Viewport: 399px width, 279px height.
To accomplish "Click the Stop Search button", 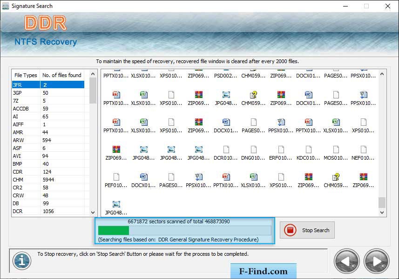I will click(307, 230).
